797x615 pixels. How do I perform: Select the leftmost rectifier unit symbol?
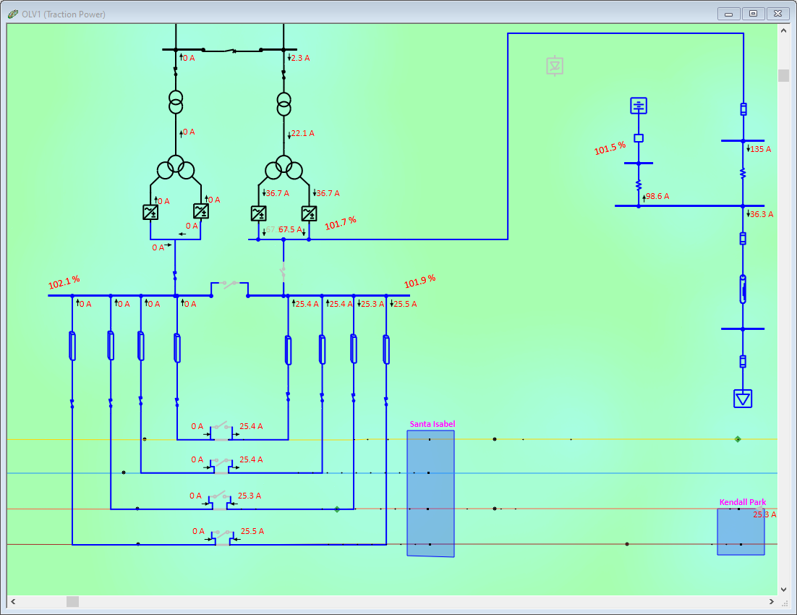(x=150, y=213)
